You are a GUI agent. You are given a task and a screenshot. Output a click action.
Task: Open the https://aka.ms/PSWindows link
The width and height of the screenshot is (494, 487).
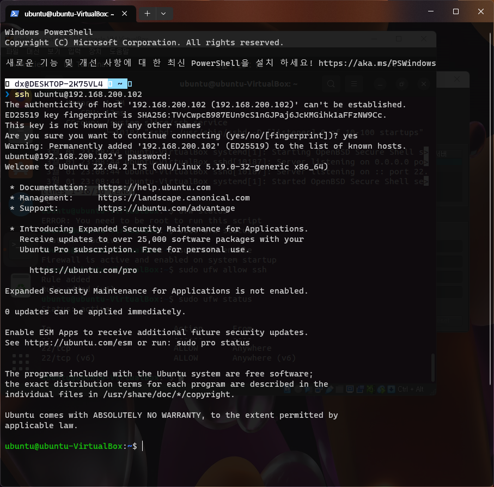tap(377, 63)
